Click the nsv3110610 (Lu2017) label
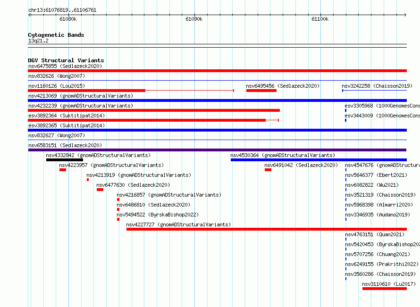The height and width of the screenshot is (307, 420). pos(389,284)
